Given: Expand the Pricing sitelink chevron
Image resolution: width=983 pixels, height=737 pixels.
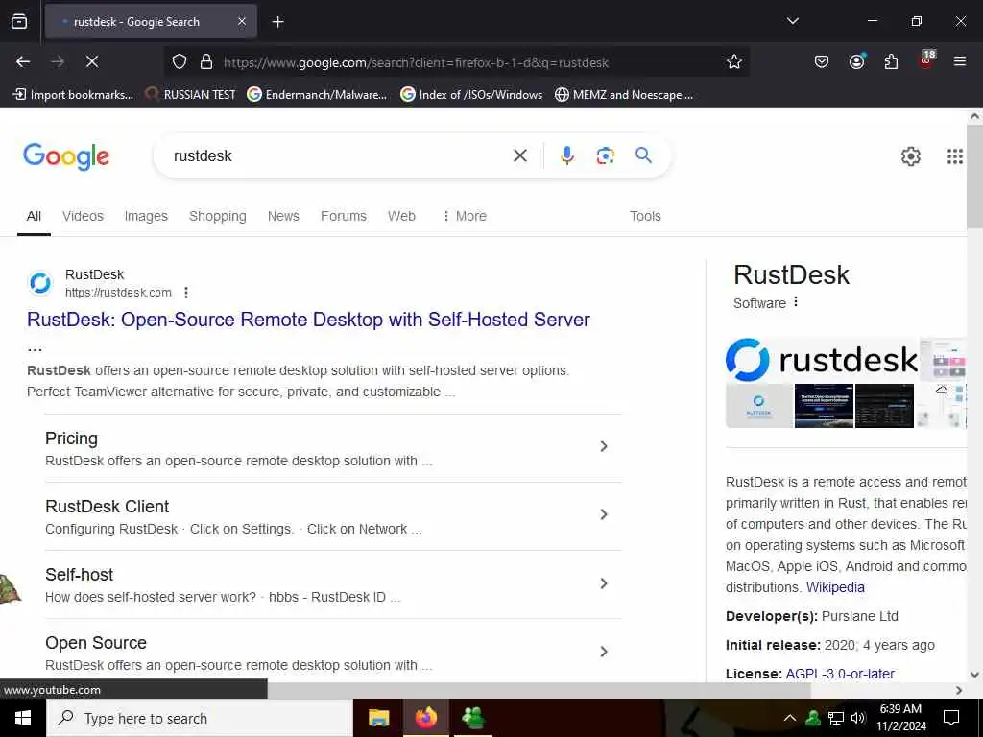Looking at the screenshot, I should (604, 446).
